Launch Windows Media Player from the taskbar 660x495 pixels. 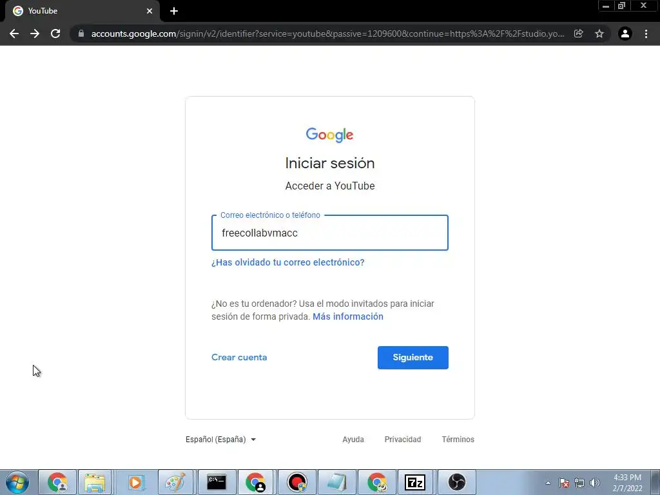pos(135,482)
